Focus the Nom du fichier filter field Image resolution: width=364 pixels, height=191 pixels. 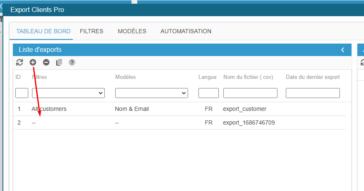250,93
